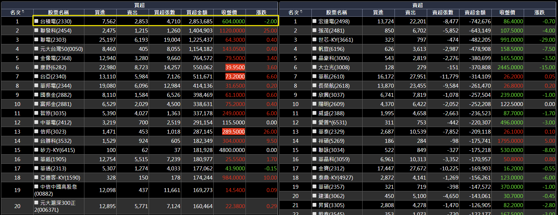Click 漲跌 header in the 買超 table

click(x=261, y=12)
